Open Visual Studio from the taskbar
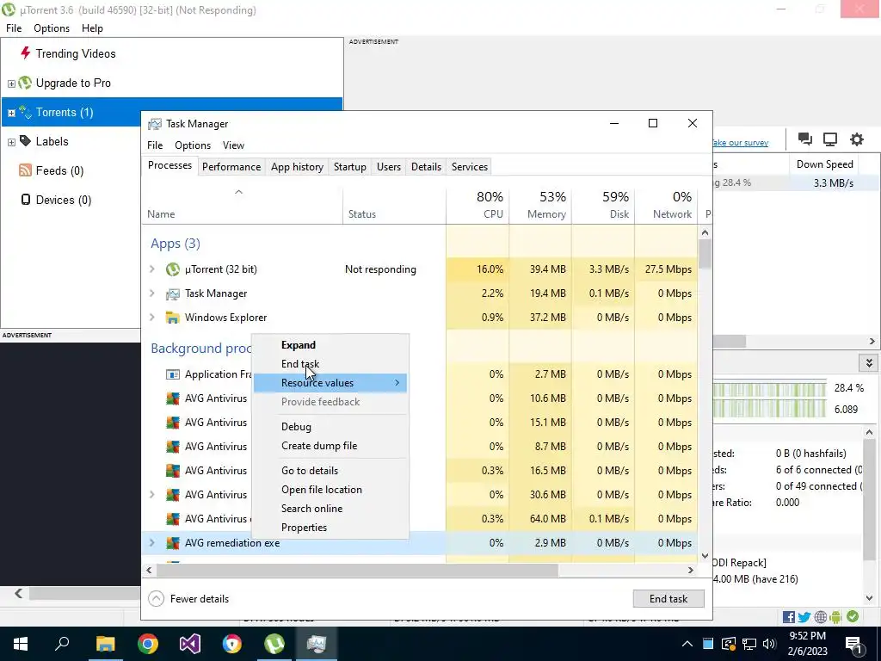Viewport: 881px width, 661px height. coord(190,644)
